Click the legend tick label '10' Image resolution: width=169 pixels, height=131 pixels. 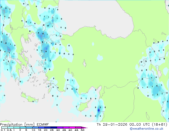coord(33,130)
